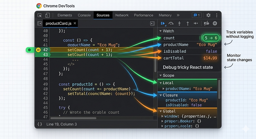Collapse the Watch section

(161, 31)
